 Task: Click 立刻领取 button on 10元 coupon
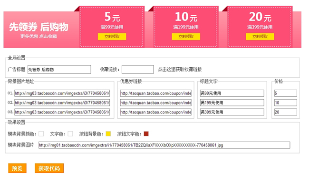(186, 37)
